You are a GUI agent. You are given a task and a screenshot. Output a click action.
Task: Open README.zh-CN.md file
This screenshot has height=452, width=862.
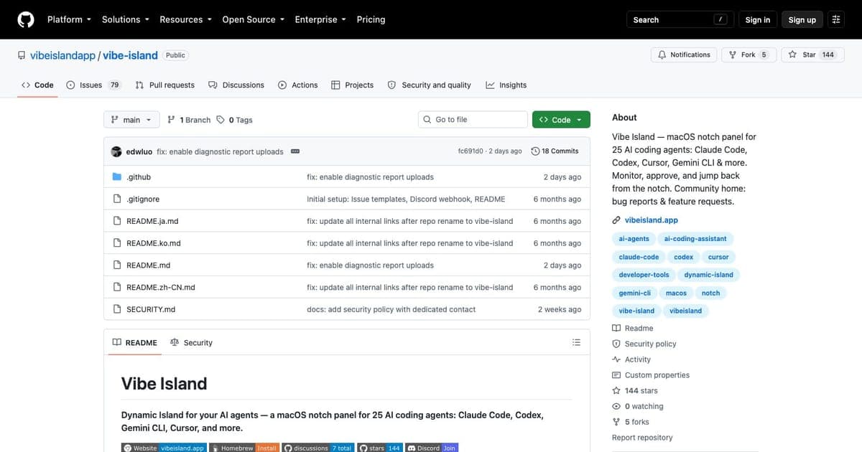161,287
